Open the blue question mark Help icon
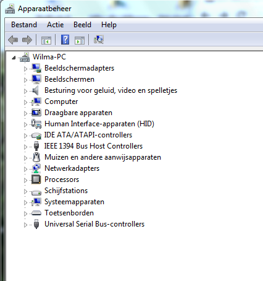Image resolution: width=263 pixels, height=281 pixels. pyautogui.click(x=65, y=40)
